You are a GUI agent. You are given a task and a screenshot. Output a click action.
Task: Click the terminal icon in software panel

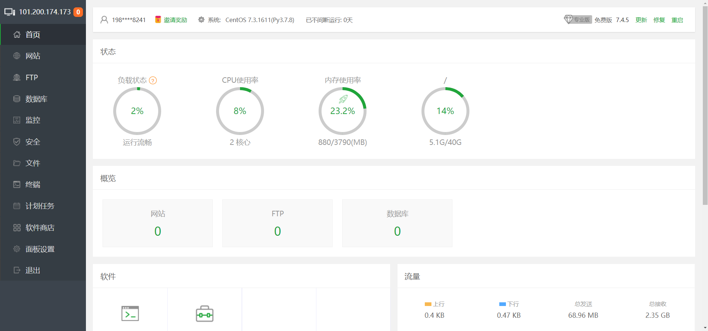pos(130,313)
